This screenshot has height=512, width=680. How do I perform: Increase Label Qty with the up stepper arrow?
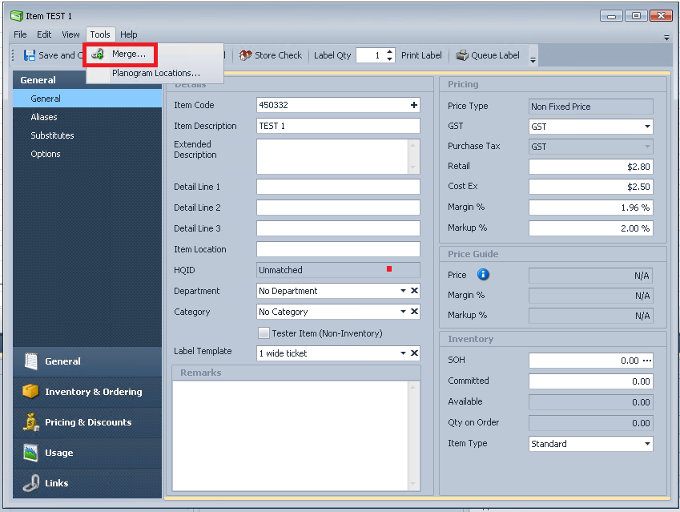pyautogui.click(x=388, y=52)
